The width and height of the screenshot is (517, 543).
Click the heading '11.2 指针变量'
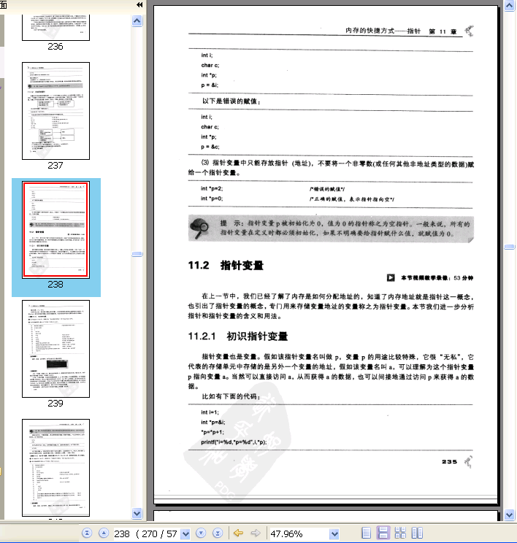click(226, 266)
